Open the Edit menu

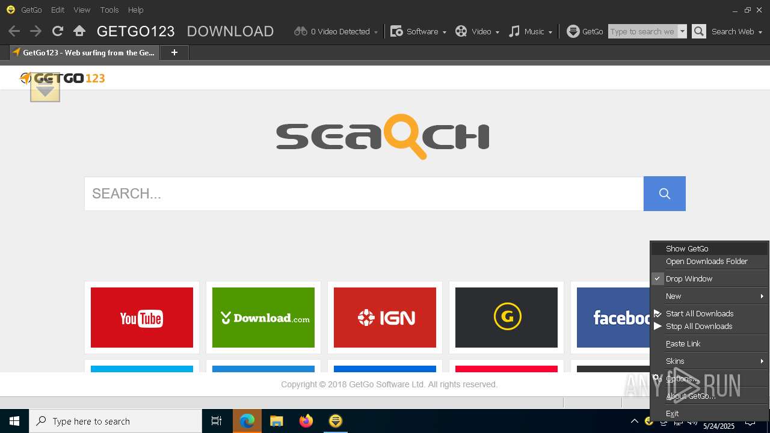(x=58, y=10)
